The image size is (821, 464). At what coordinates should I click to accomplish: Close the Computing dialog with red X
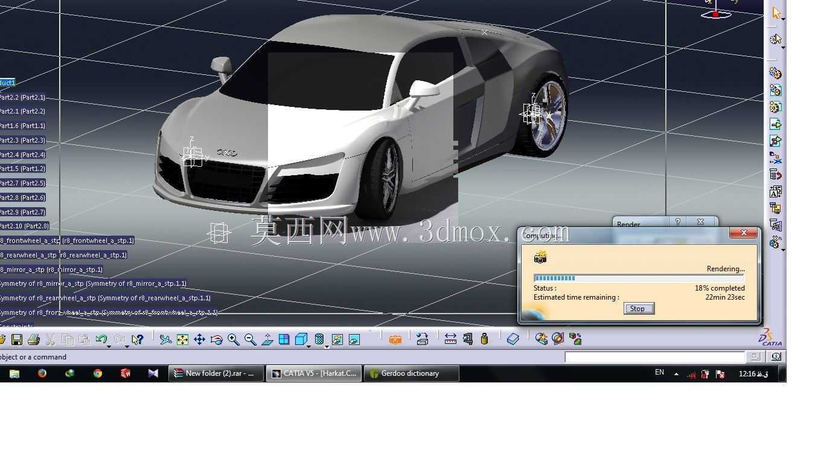[x=744, y=233]
